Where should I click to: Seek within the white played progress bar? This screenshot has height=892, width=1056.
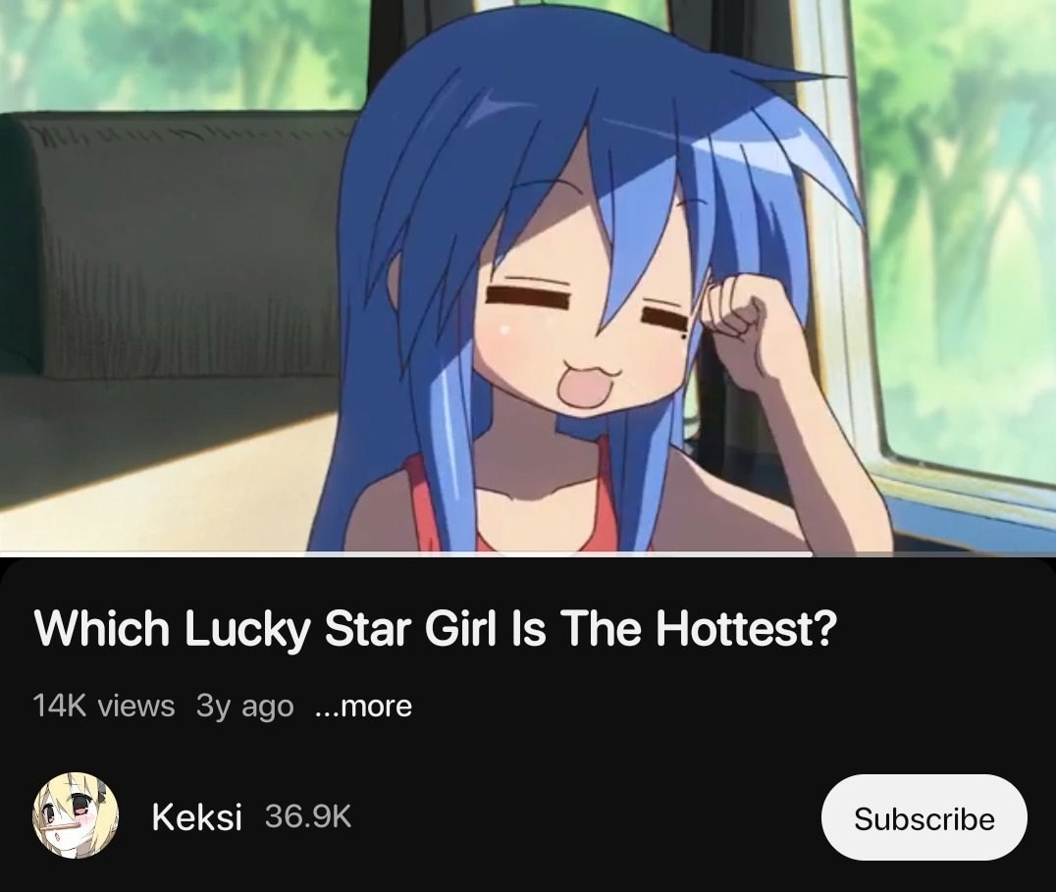(x=406, y=554)
